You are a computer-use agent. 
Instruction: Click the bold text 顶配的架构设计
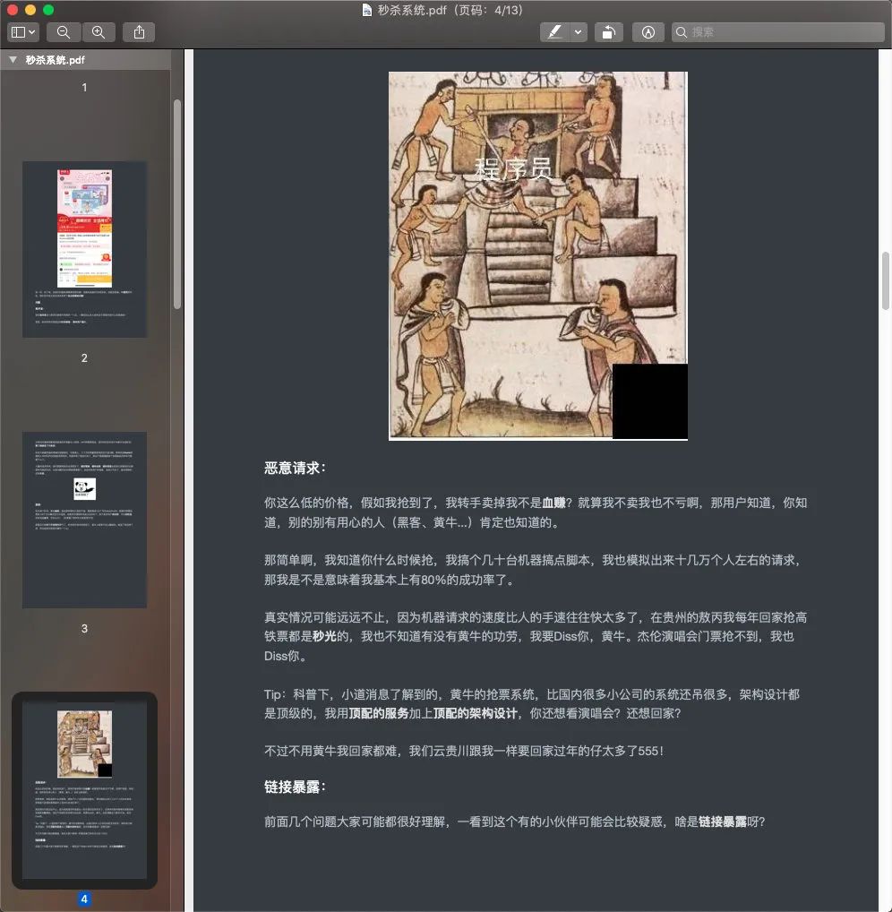(x=475, y=714)
